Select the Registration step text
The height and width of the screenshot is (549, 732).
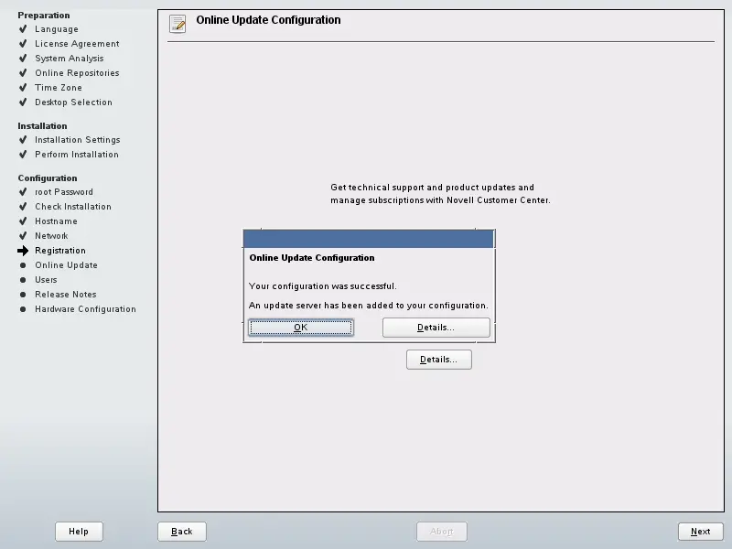60,251
